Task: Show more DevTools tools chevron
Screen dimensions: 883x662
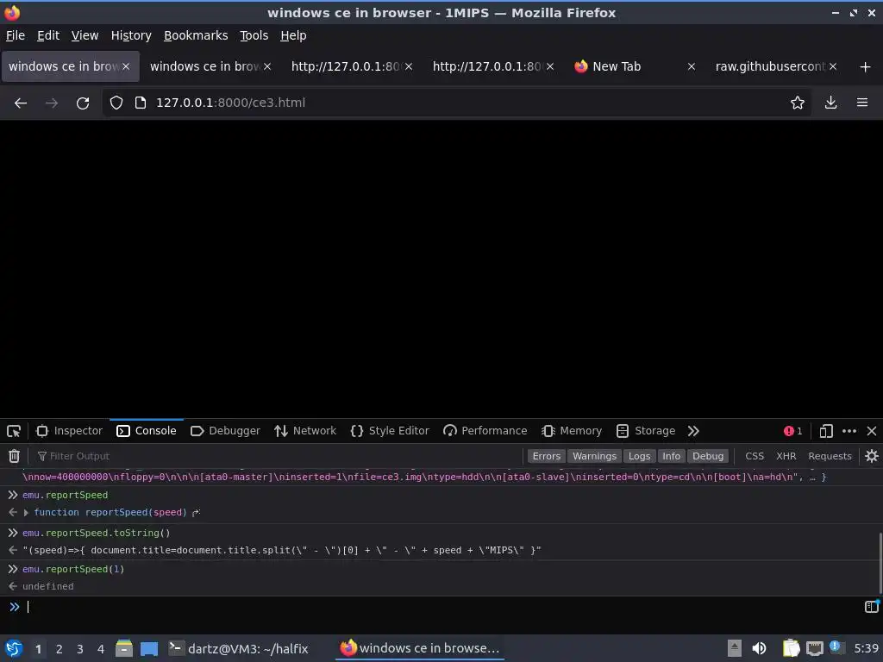Action: pos(693,431)
